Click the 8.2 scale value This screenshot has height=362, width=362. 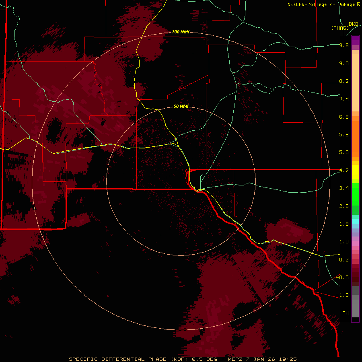point(344,81)
